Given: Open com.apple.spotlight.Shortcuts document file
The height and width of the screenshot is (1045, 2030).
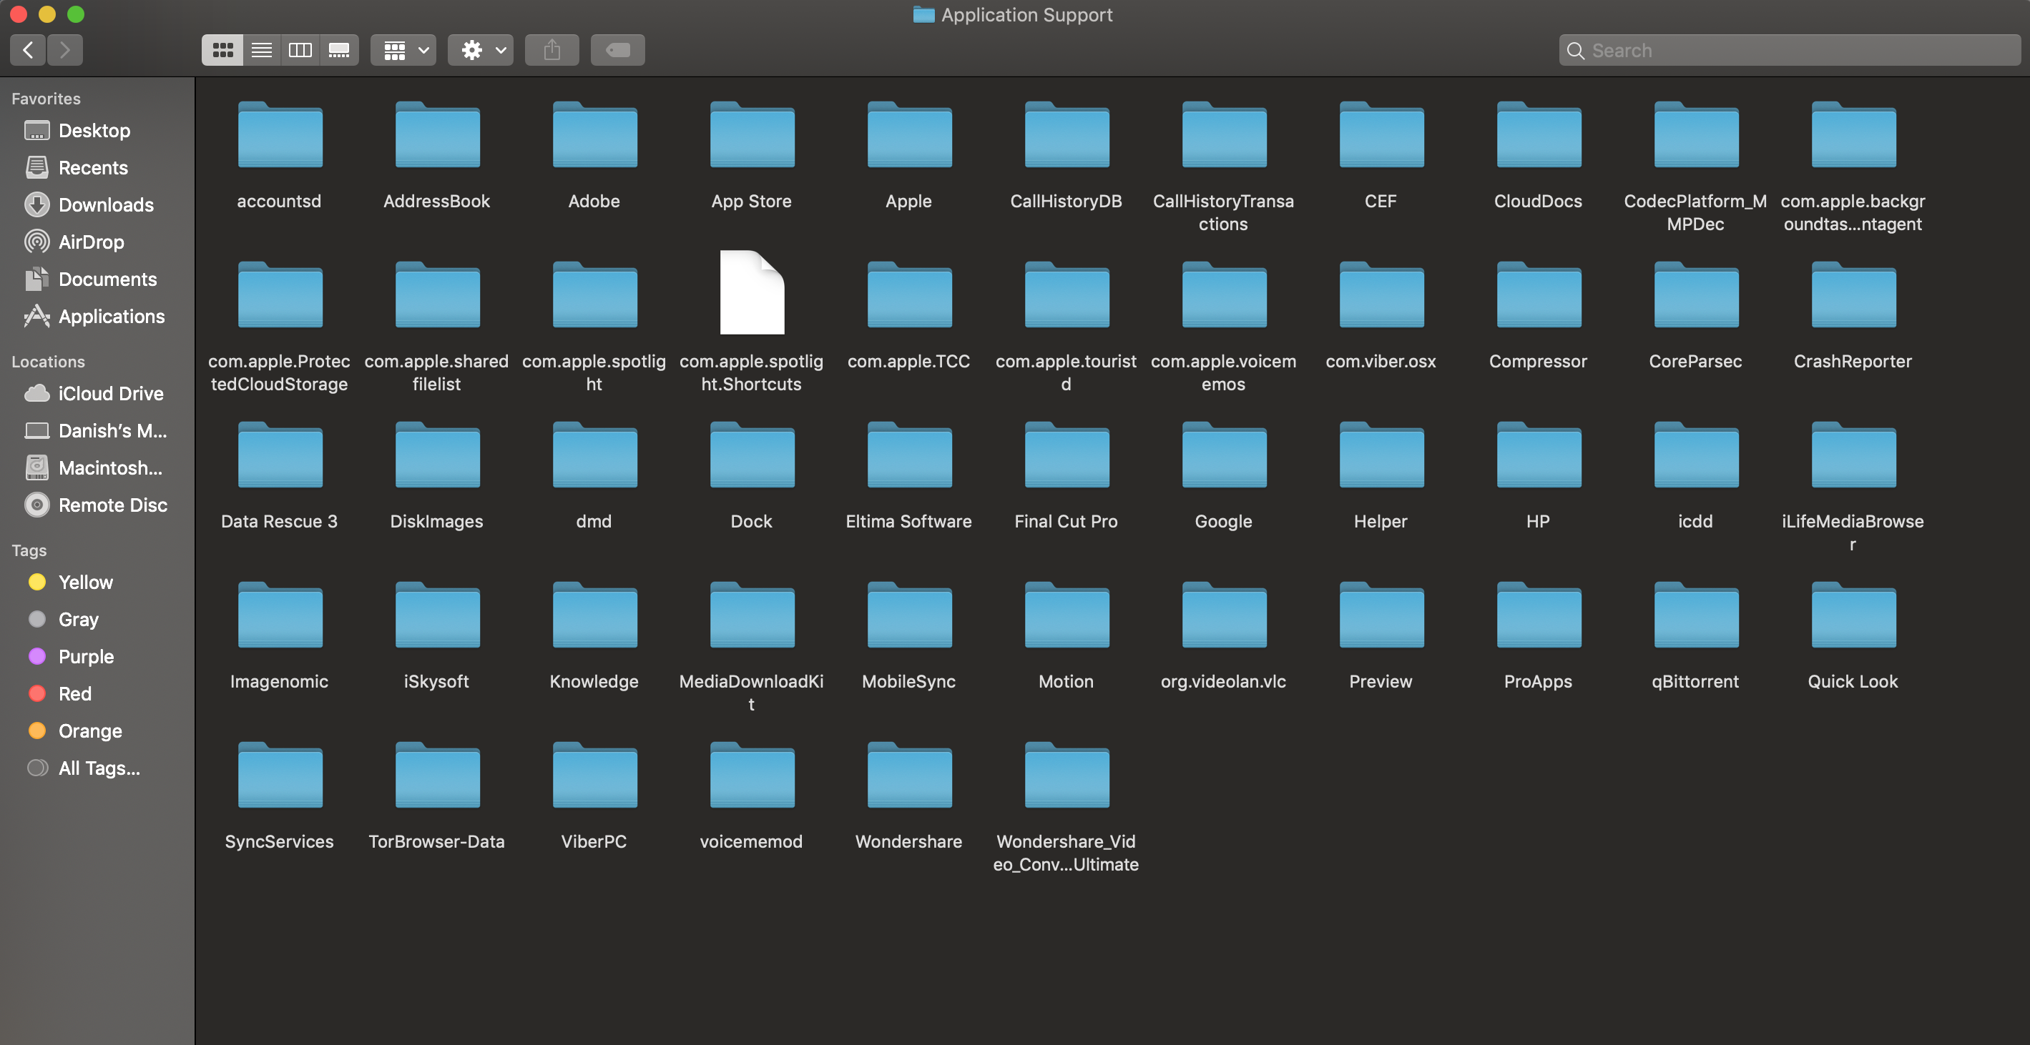Looking at the screenshot, I should (751, 293).
